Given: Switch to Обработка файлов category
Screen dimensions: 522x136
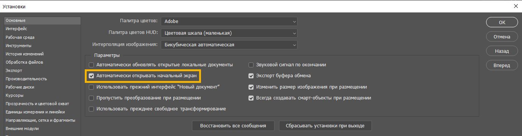Looking at the screenshot, I should [42, 62].
